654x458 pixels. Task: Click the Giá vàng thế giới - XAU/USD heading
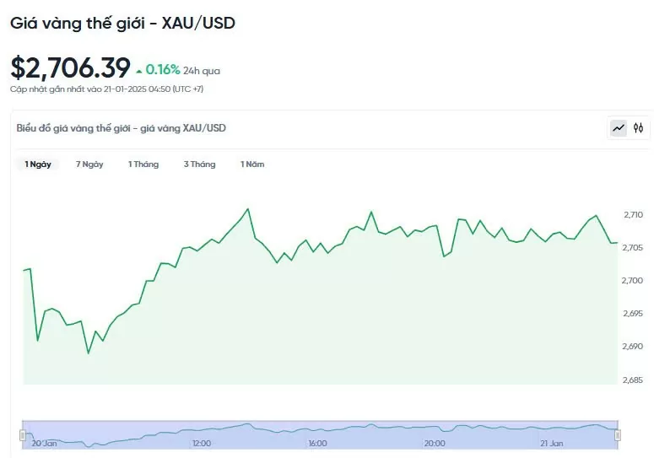122,23
